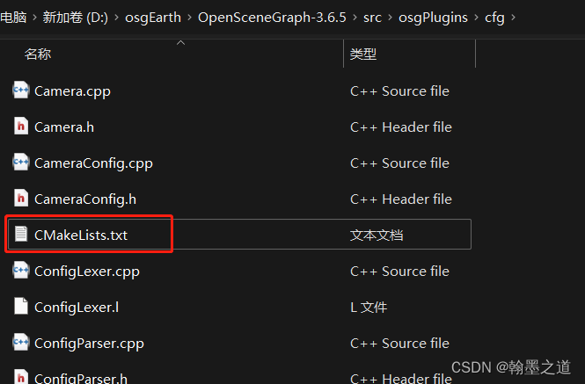
Task: Select the ConfigParser.cpp file name
Action: point(89,344)
